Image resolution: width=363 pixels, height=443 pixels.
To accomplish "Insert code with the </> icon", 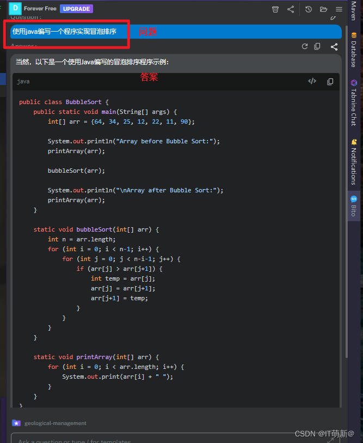I will pyautogui.click(x=312, y=81).
